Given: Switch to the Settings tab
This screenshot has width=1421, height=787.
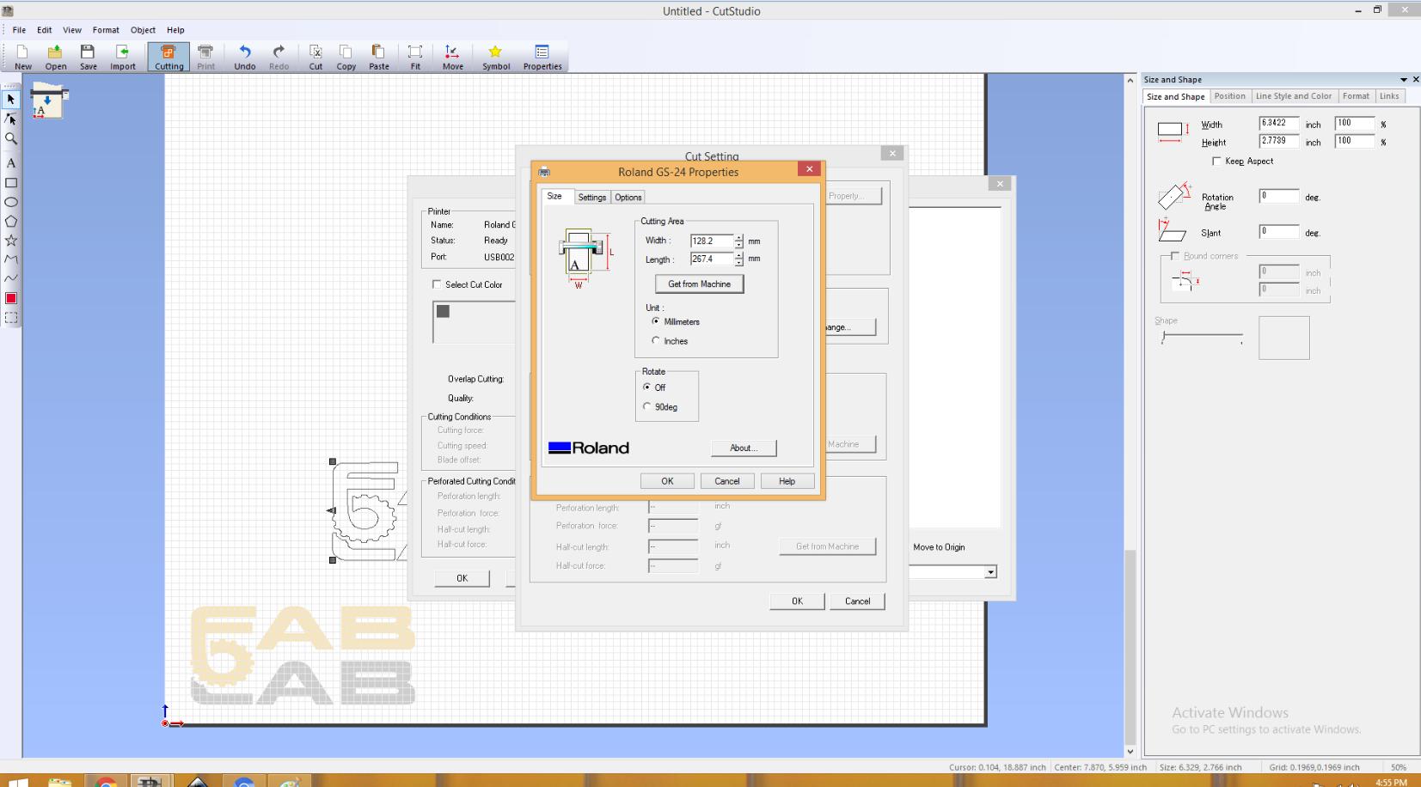Looking at the screenshot, I should point(591,198).
